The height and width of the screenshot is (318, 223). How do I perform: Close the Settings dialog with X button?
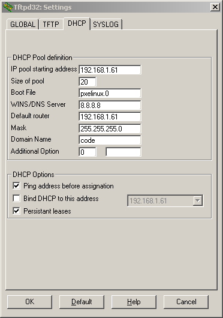pyautogui.click(x=215, y=7)
